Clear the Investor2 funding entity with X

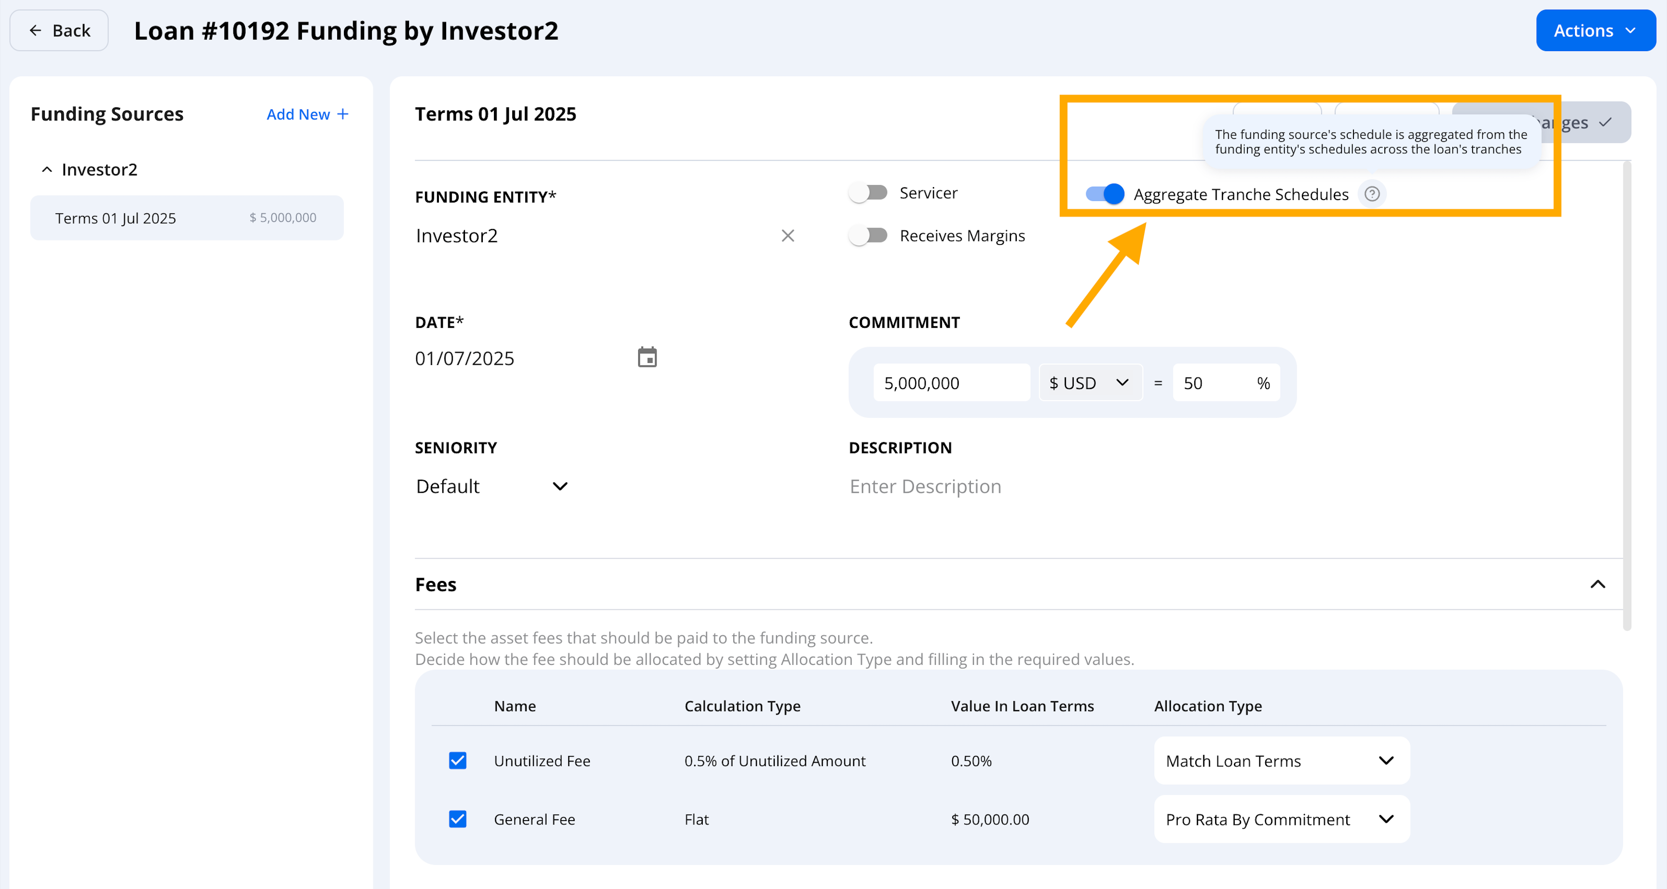click(x=788, y=236)
